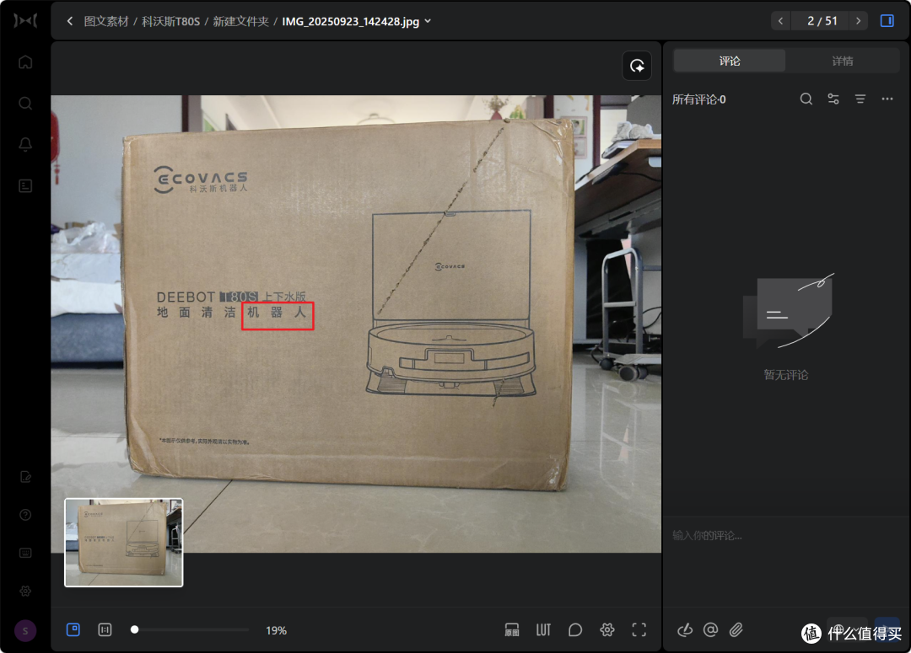The image size is (911, 653).
Task: Attach a file to comment
Action: [736, 629]
